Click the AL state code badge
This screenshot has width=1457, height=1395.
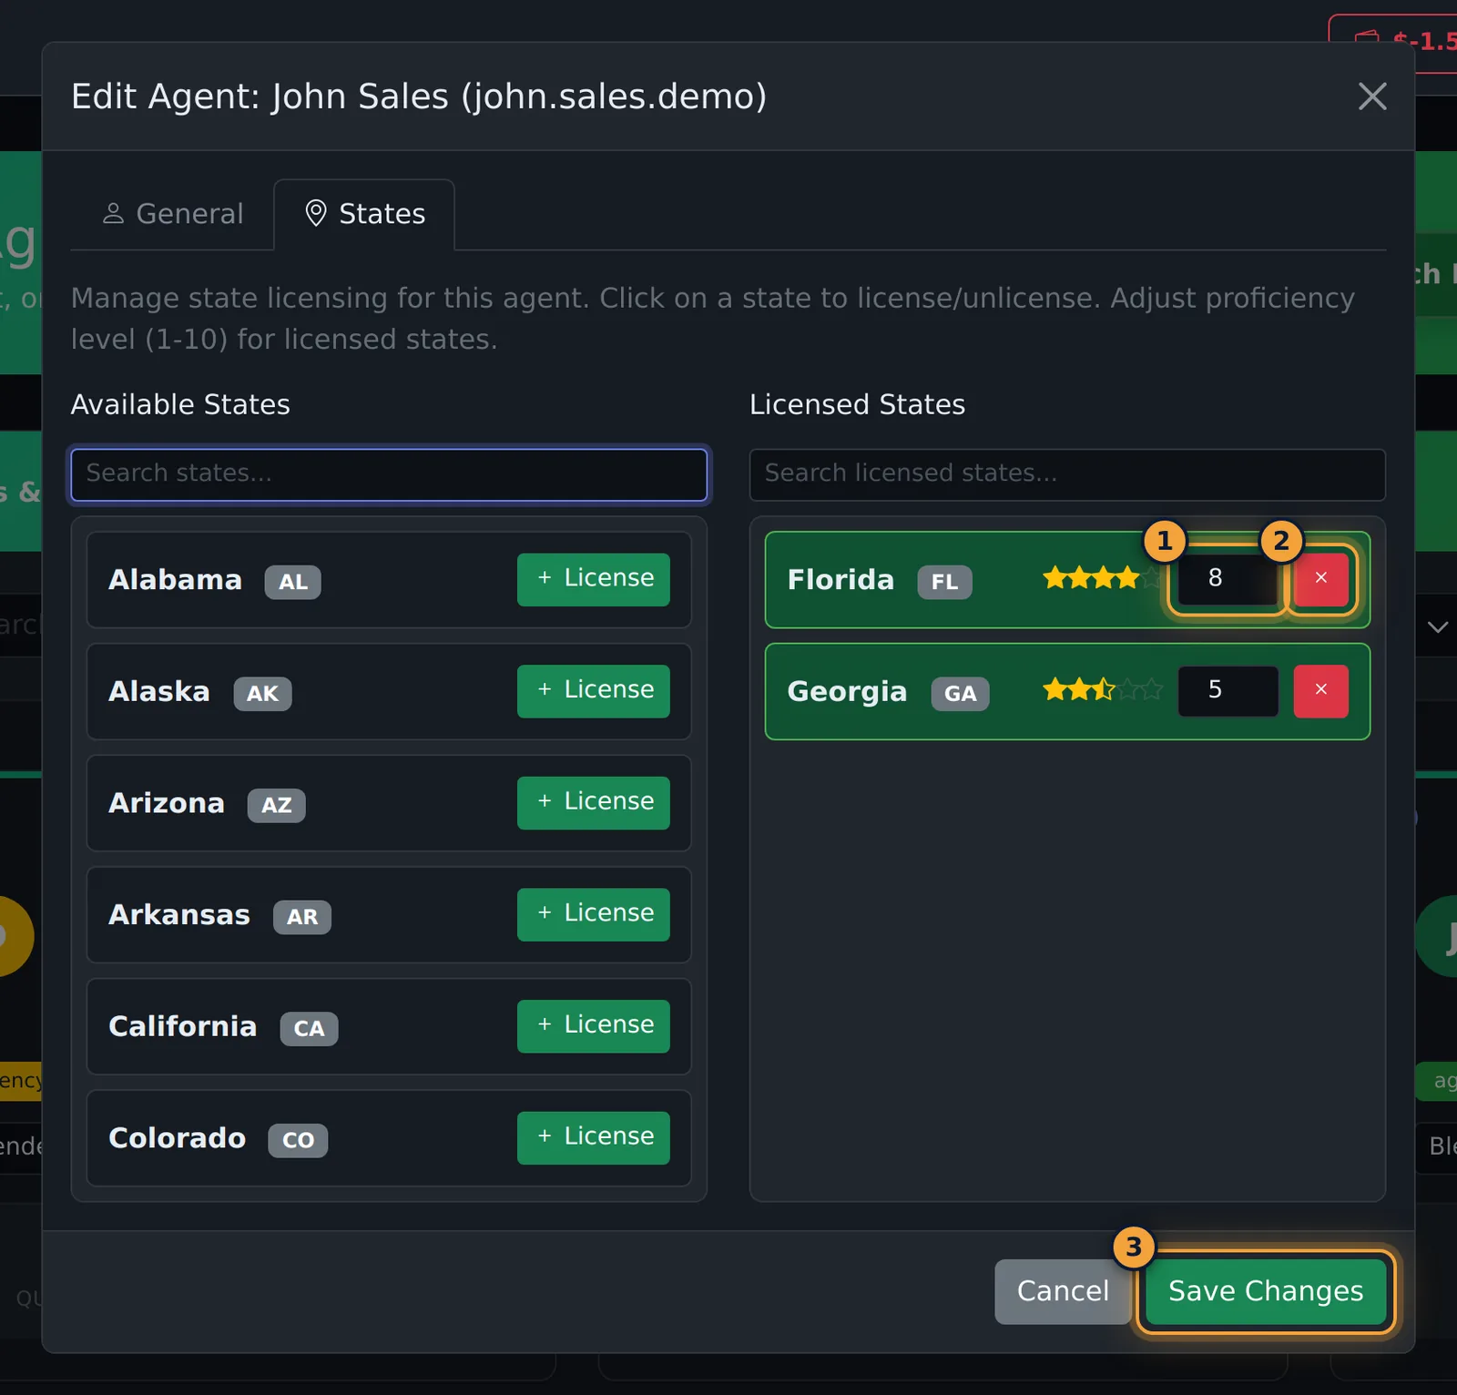[x=292, y=582]
